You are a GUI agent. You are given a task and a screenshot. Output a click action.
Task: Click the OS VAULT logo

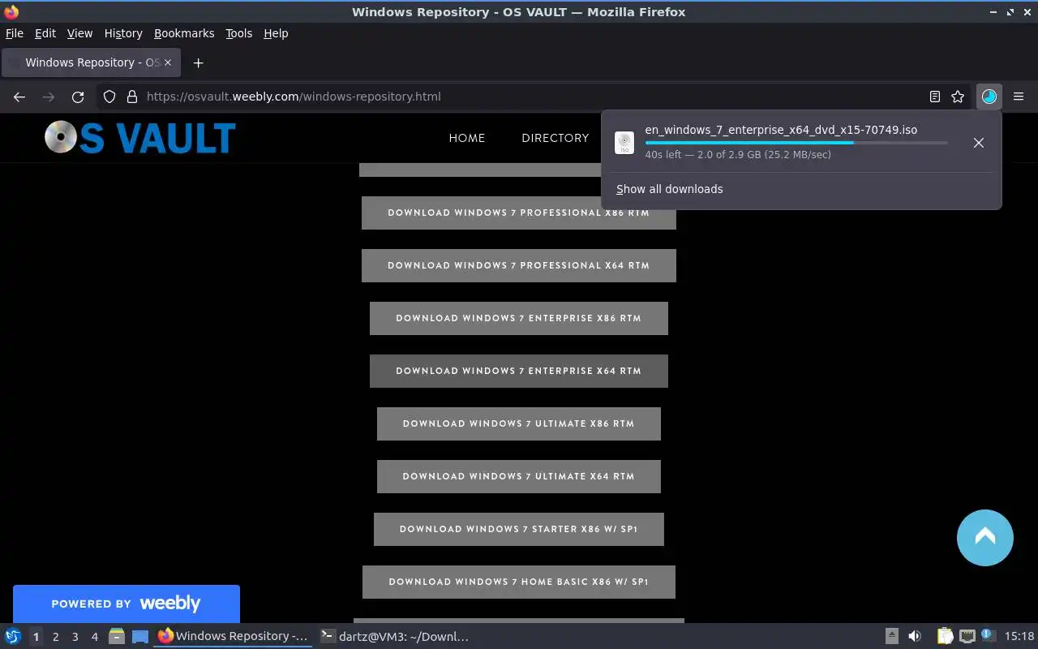point(139,138)
